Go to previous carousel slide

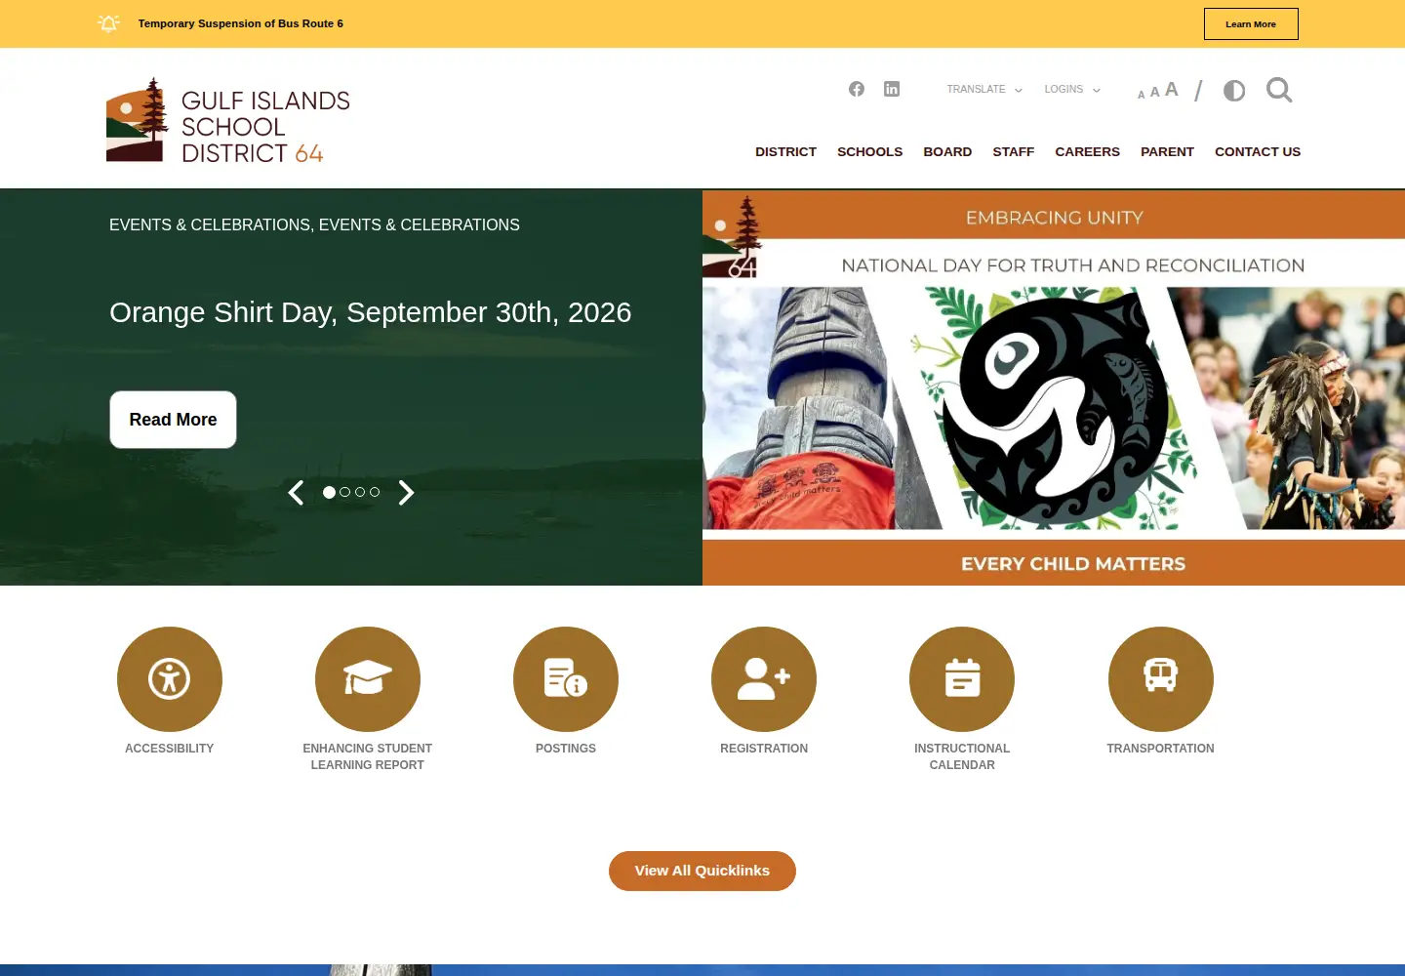coord(296,493)
